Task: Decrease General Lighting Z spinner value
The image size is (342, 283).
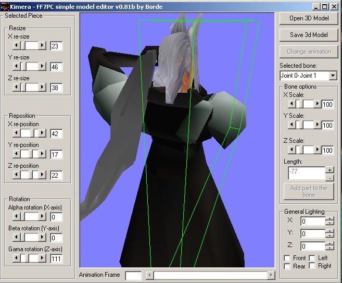Action: tap(329, 248)
